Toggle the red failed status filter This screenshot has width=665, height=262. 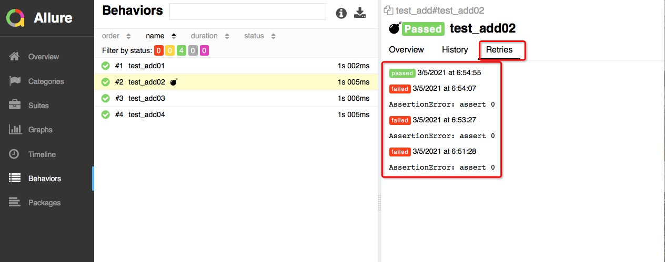(158, 51)
